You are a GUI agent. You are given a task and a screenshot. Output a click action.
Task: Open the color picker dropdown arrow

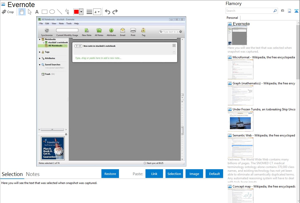[81, 12]
